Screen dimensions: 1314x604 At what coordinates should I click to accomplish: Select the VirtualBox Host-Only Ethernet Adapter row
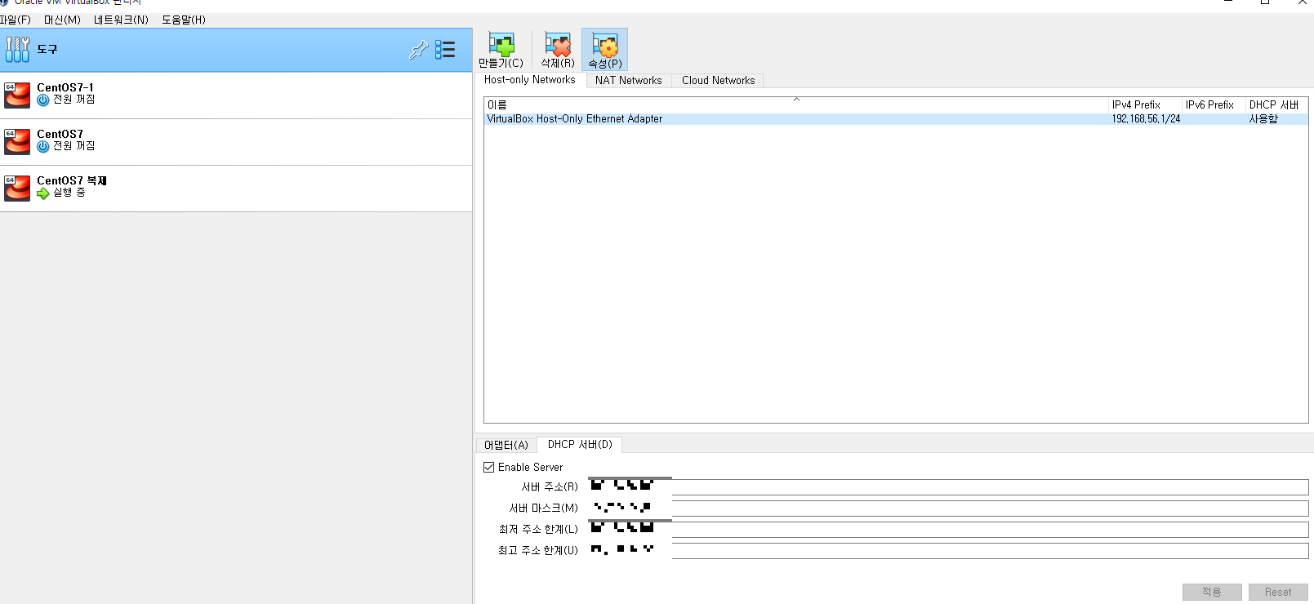[x=896, y=119]
